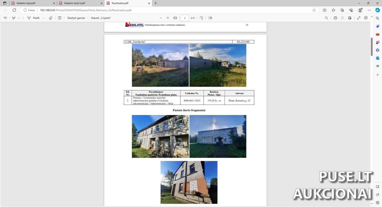The height and width of the screenshot is (207, 382).
Task: Click the print PDF icon
Action: (x=335, y=18)
